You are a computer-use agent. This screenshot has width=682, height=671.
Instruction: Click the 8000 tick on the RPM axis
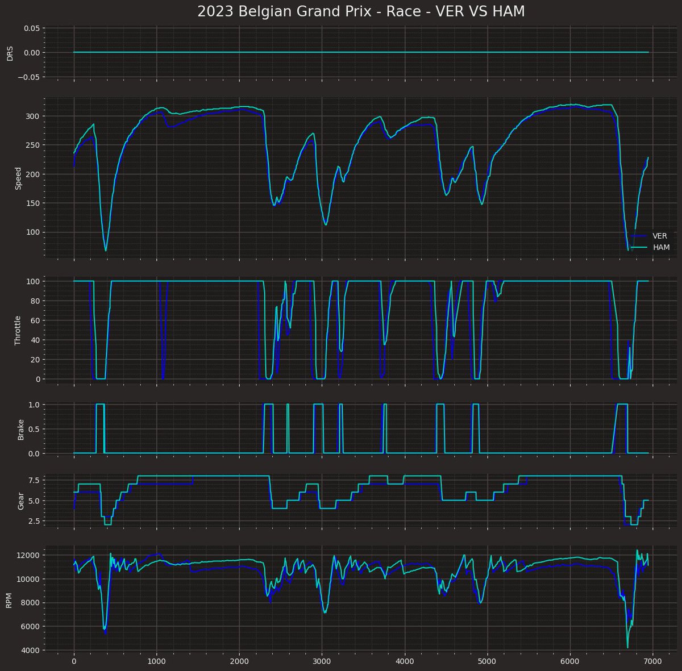click(30, 603)
